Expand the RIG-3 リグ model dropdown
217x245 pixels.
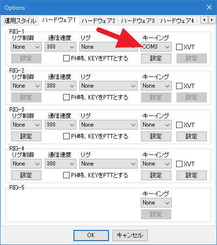108,125
